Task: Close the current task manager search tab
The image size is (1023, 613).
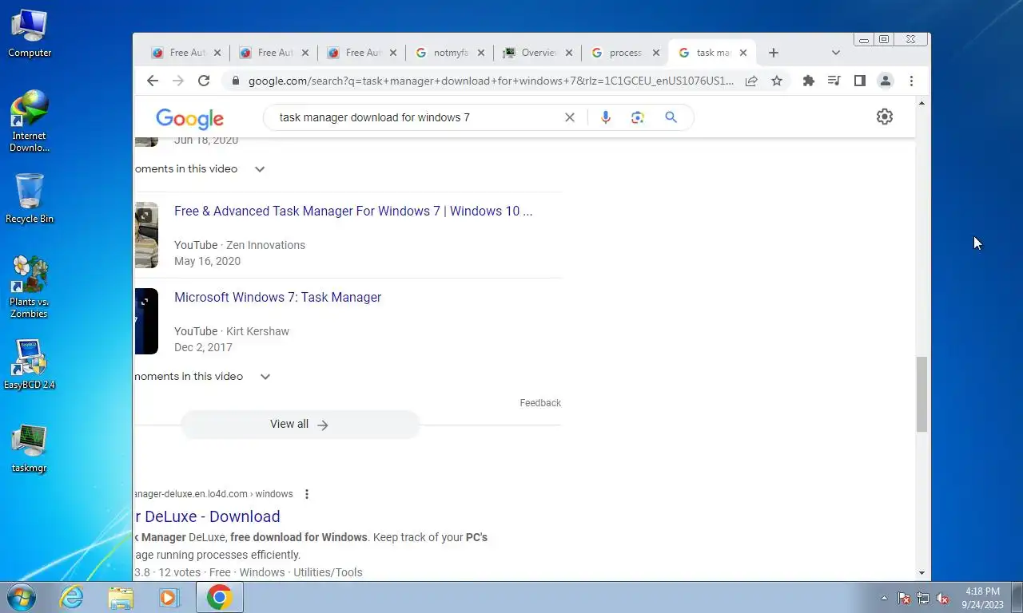Action: pyautogui.click(x=743, y=53)
